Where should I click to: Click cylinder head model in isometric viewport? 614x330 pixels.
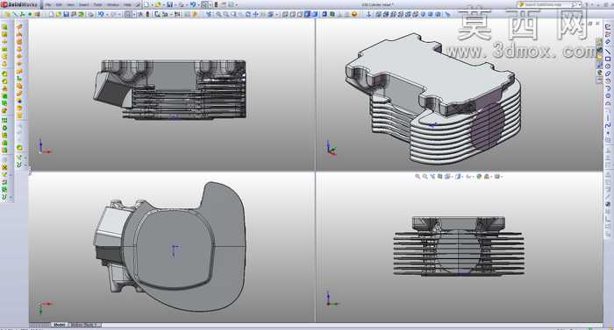[x=432, y=98]
